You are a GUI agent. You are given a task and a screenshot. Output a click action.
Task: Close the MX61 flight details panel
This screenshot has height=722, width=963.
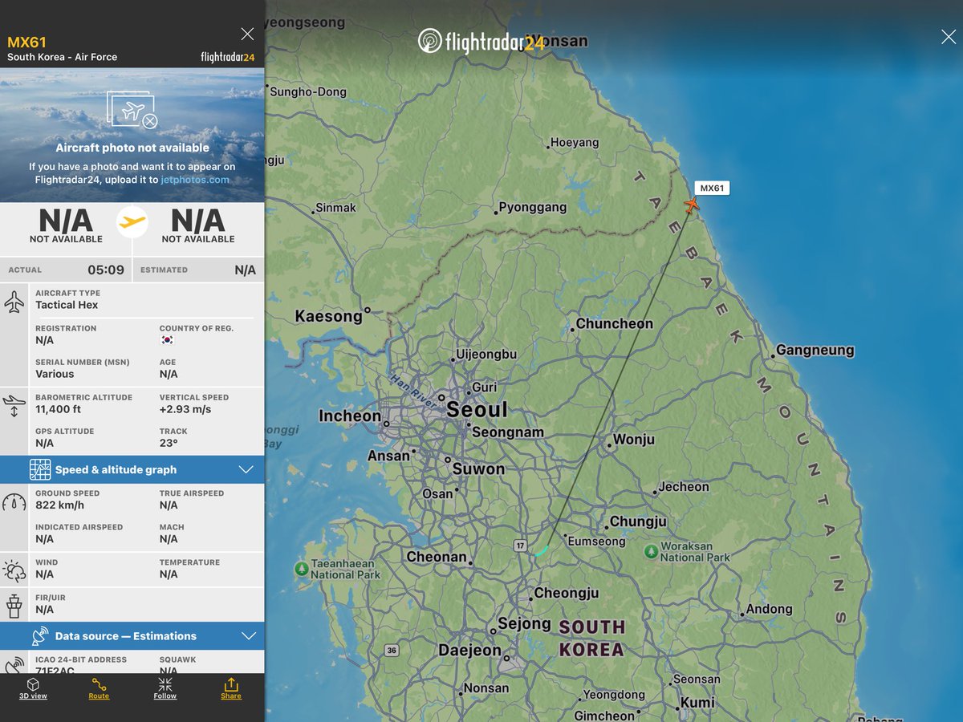point(247,34)
